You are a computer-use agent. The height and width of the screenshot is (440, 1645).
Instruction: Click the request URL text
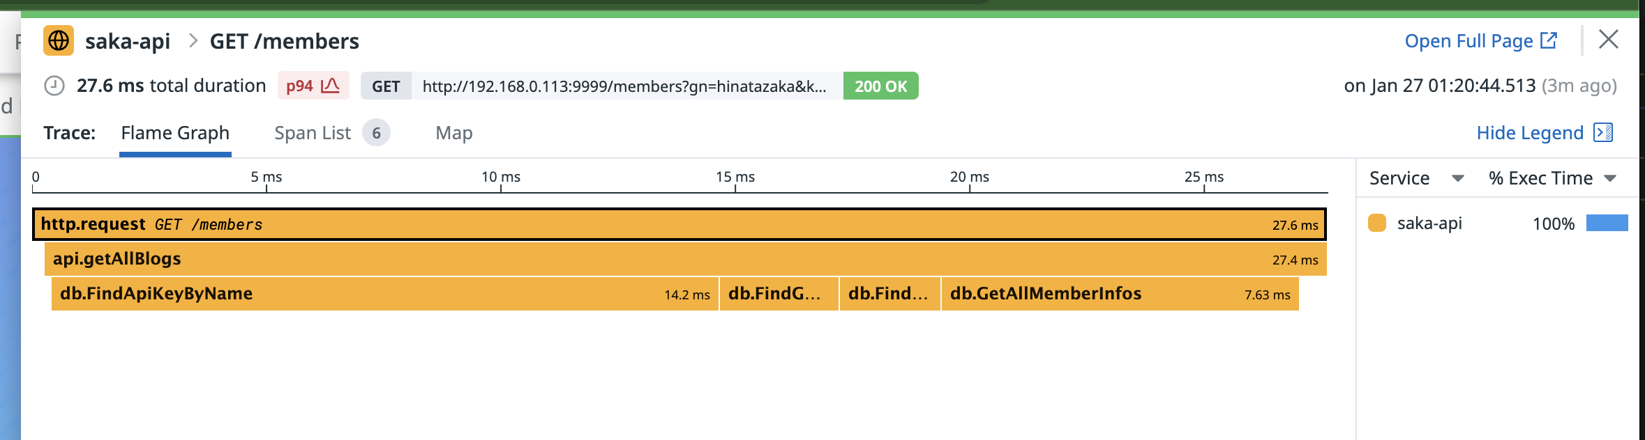(x=625, y=86)
